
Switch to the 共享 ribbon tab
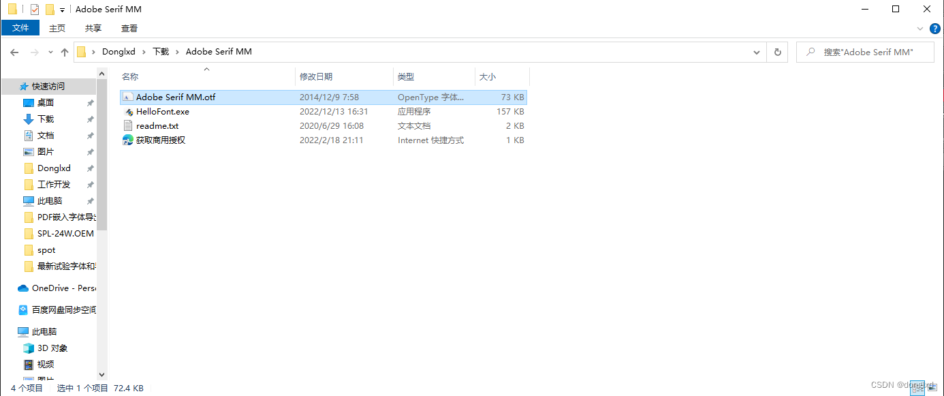tap(93, 28)
